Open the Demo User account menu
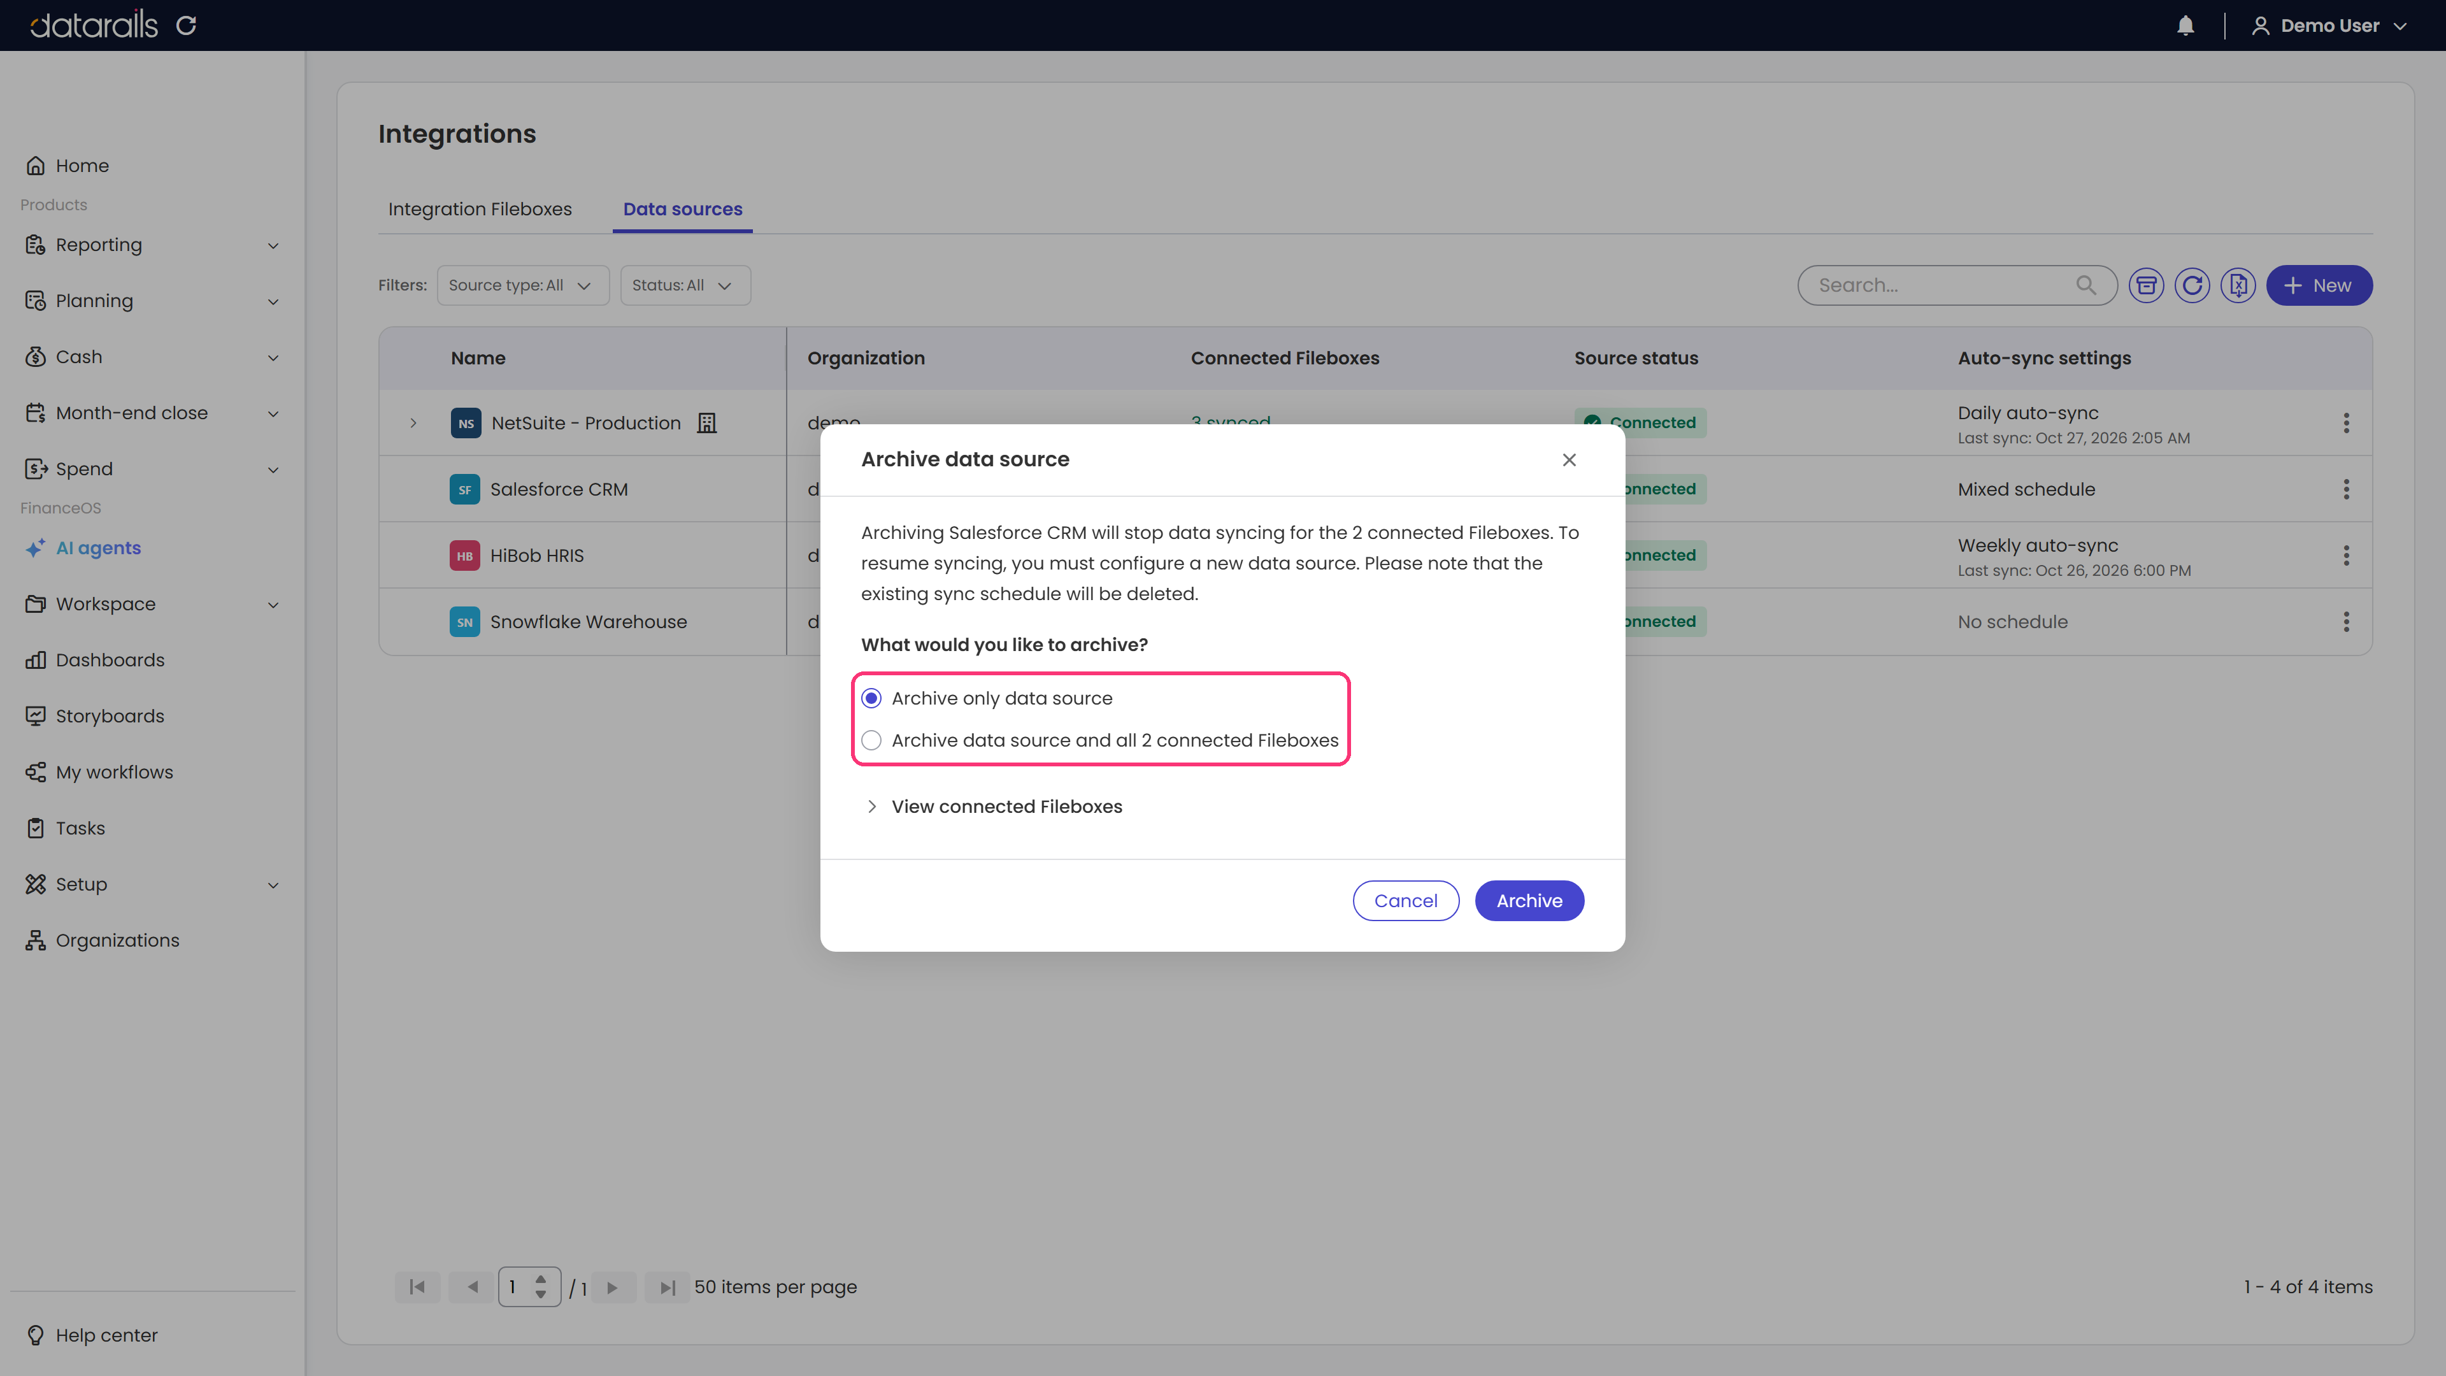This screenshot has width=2446, height=1376. click(2328, 25)
